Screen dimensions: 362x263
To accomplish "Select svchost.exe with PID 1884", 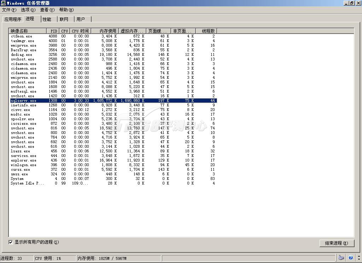I will pyautogui.click(x=113, y=82).
